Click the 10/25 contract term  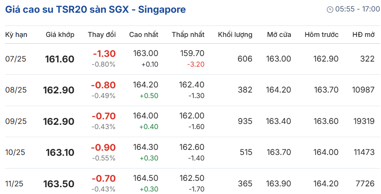point(15,152)
